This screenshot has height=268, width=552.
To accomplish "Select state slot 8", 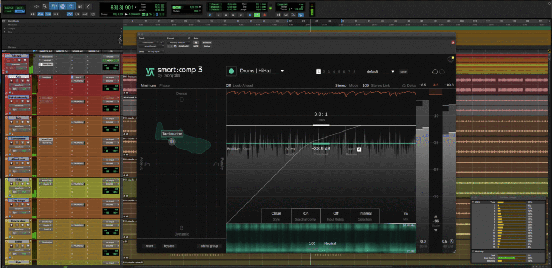I will coord(354,72).
